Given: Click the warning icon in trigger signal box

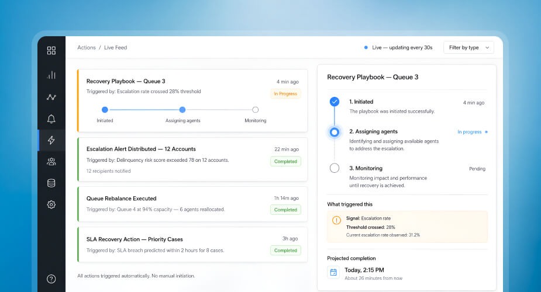Looking at the screenshot, I should (336, 220).
